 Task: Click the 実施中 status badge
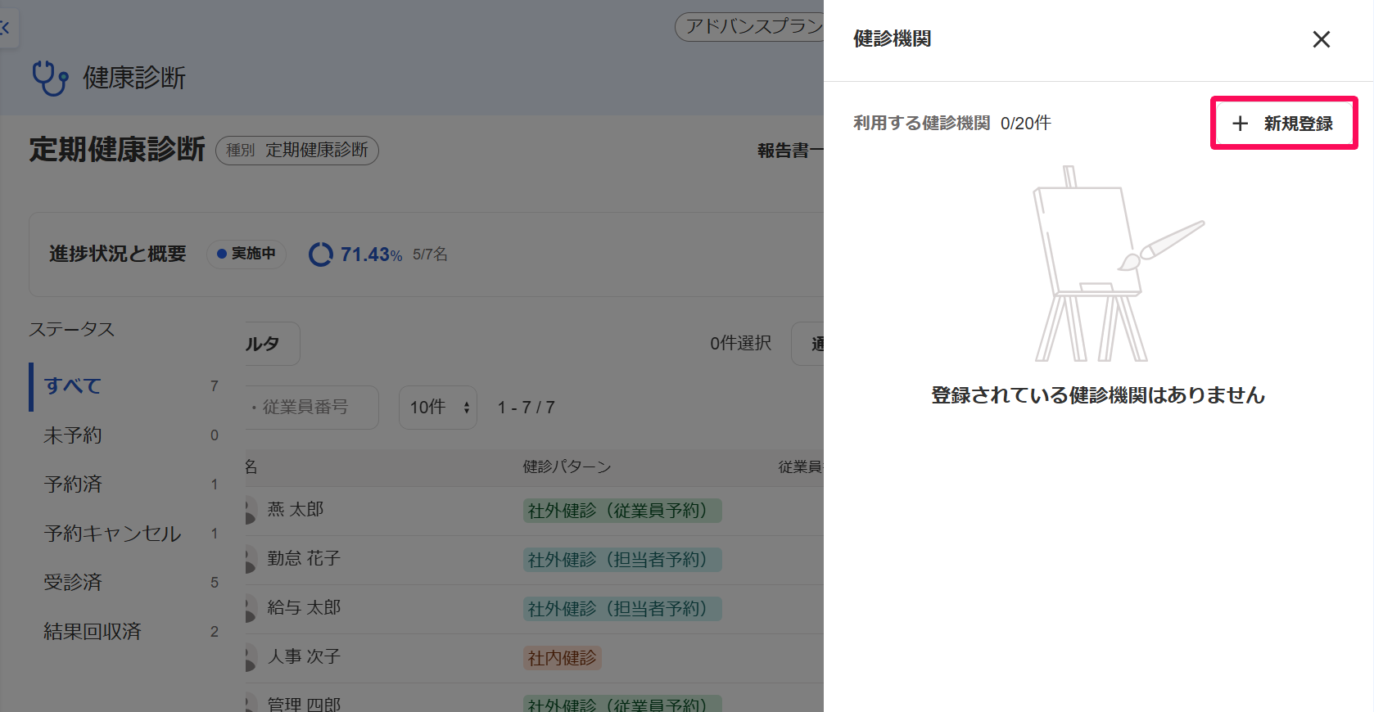pyautogui.click(x=246, y=254)
